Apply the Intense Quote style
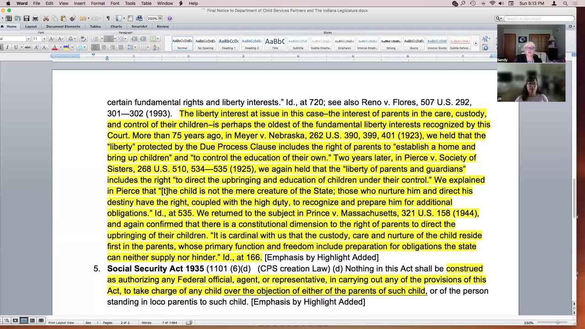The height and width of the screenshot is (329, 585). (x=437, y=43)
